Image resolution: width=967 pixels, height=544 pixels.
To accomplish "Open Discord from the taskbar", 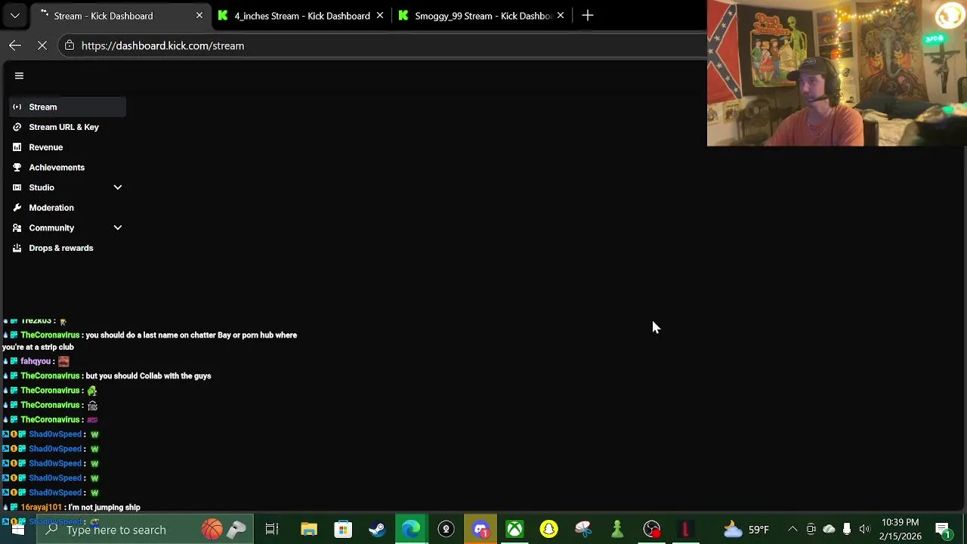I will click(x=480, y=530).
